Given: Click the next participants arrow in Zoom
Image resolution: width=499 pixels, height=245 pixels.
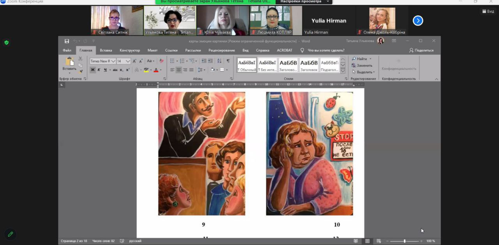Looking at the screenshot, I should coord(418,21).
